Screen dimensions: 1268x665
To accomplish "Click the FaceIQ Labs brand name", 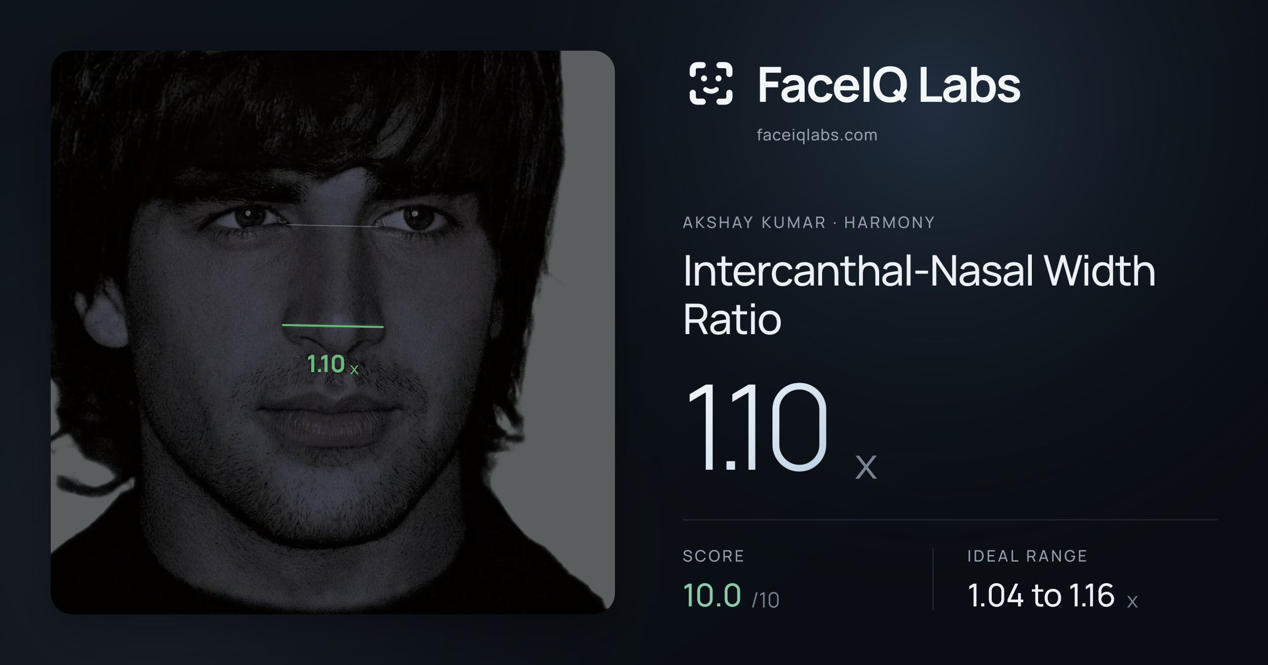I will point(889,84).
